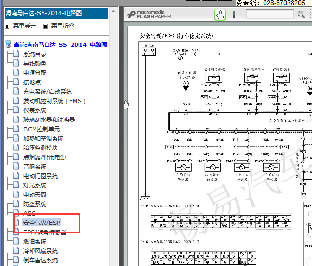Screen dimensions: 312x266
Task: Click the page icon beside 燃油系统
Action: tap(16, 241)
